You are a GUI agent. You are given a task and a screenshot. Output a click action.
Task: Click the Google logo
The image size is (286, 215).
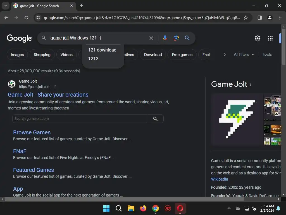click(19, 38)
